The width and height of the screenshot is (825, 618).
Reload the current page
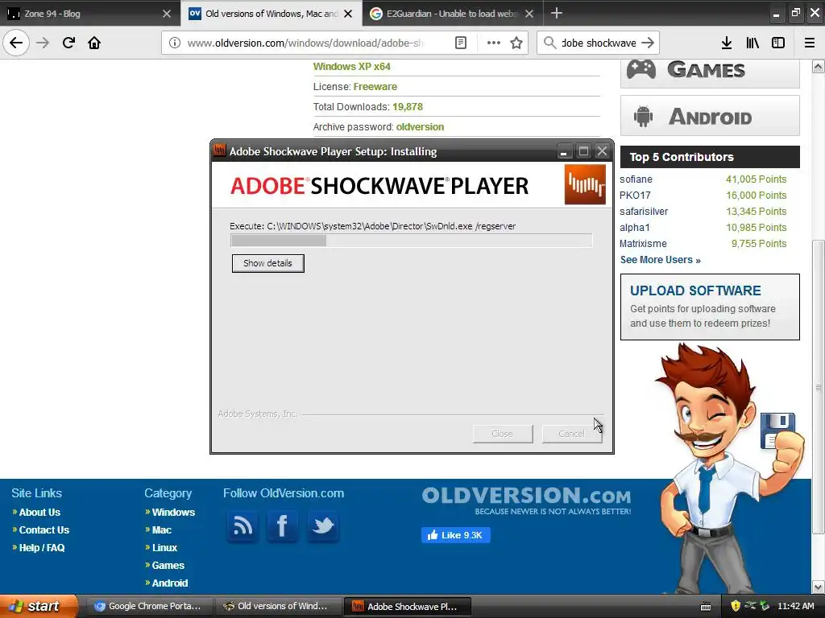68,43
